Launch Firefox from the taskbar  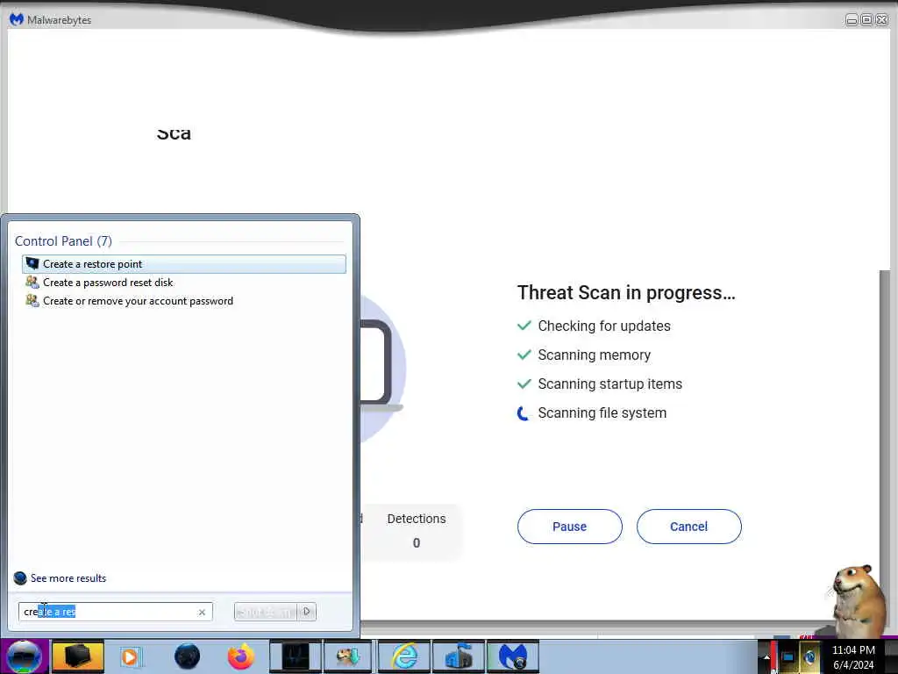pyautogui.click(x=241, y=656)
